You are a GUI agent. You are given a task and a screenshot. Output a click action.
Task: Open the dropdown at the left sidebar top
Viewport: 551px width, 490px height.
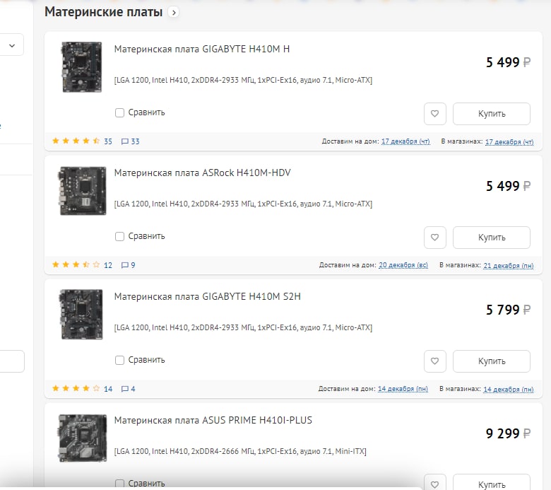coord(12,45)
